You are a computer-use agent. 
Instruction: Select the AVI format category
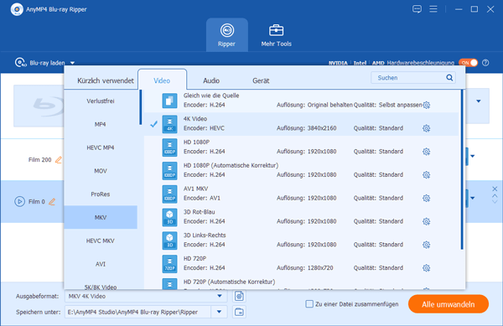pos(101,264)
